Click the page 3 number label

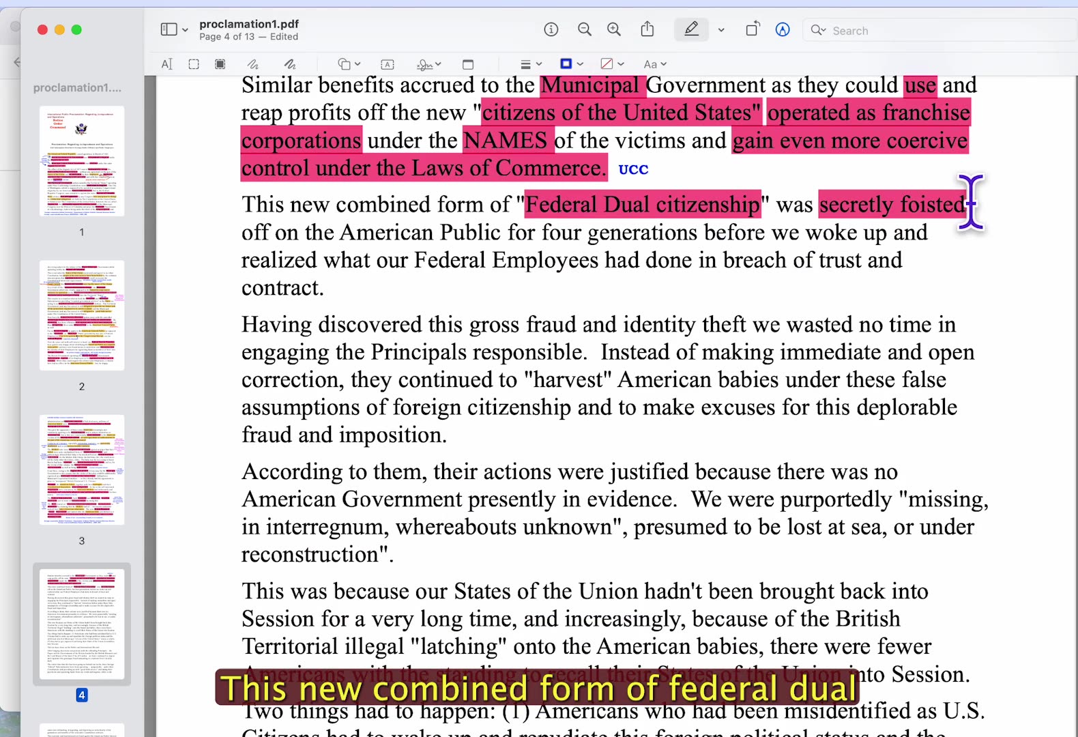(82, 541)
